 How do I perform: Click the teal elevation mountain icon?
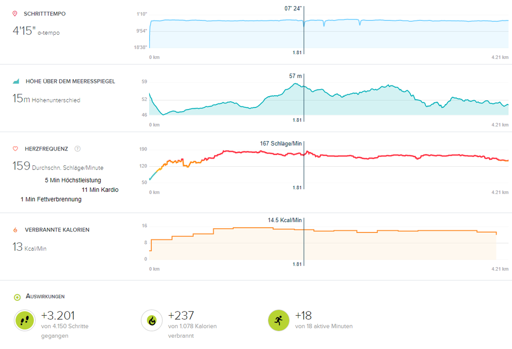pos(16,81)
